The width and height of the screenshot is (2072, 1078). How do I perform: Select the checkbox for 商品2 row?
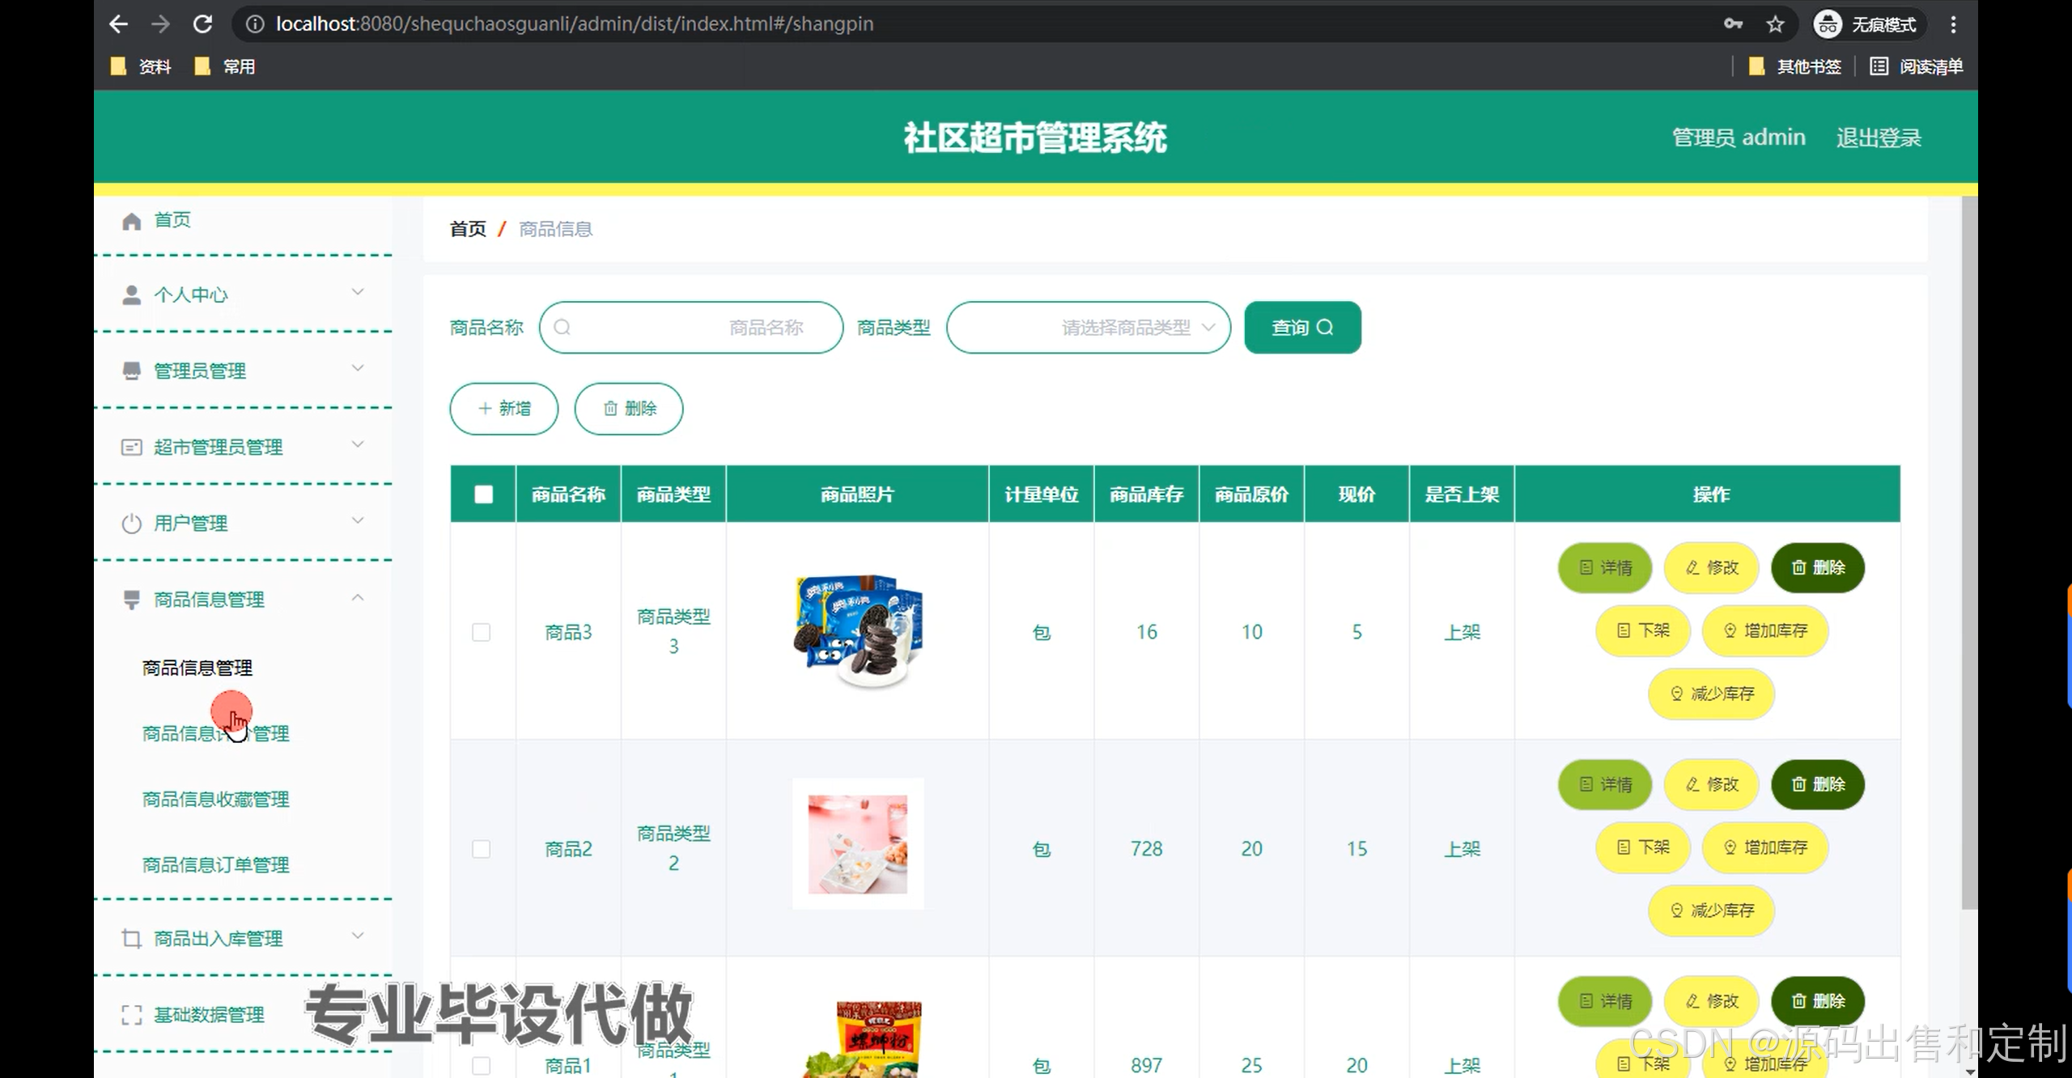coord(482,849)
